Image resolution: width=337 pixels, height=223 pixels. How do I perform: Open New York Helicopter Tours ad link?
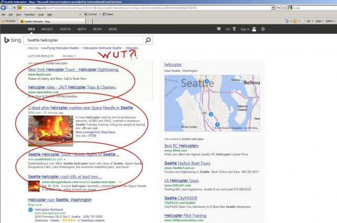(74, 69)
